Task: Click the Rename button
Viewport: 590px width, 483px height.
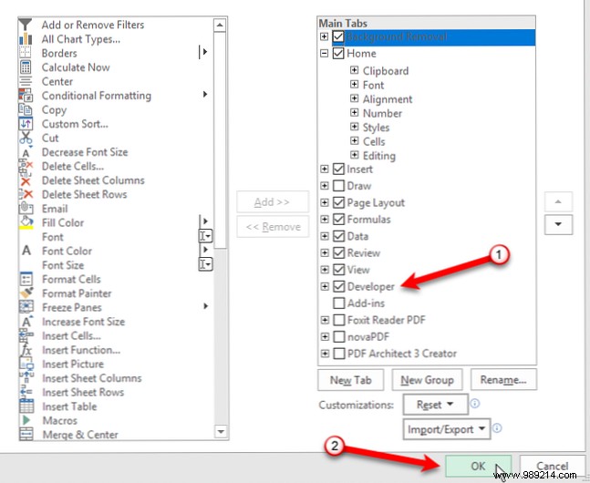Action: pyautogui.click(x=503, y=380)
